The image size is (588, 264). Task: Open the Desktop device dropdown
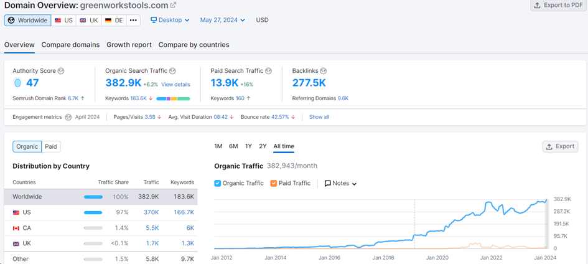coord(170,20)
